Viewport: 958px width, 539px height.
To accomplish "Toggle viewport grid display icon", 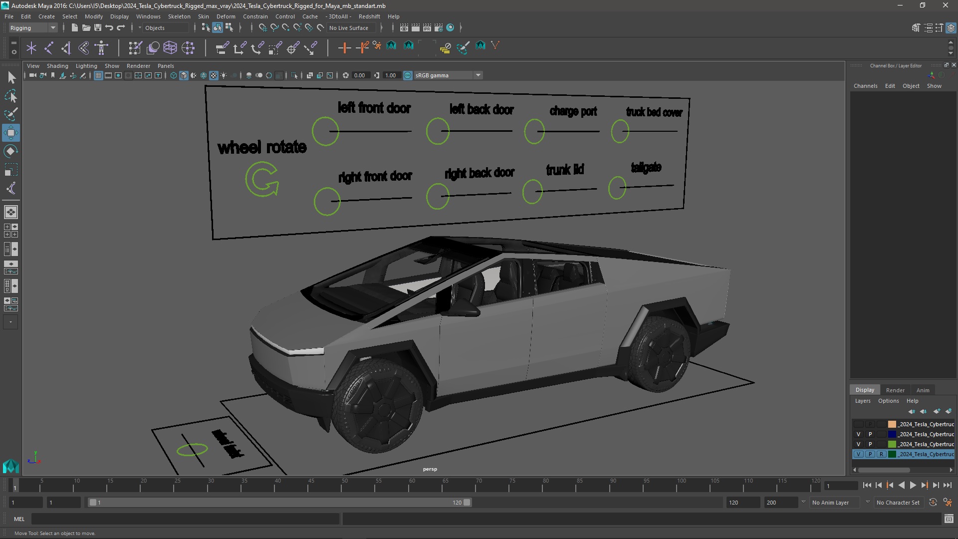I will point(98,75).
